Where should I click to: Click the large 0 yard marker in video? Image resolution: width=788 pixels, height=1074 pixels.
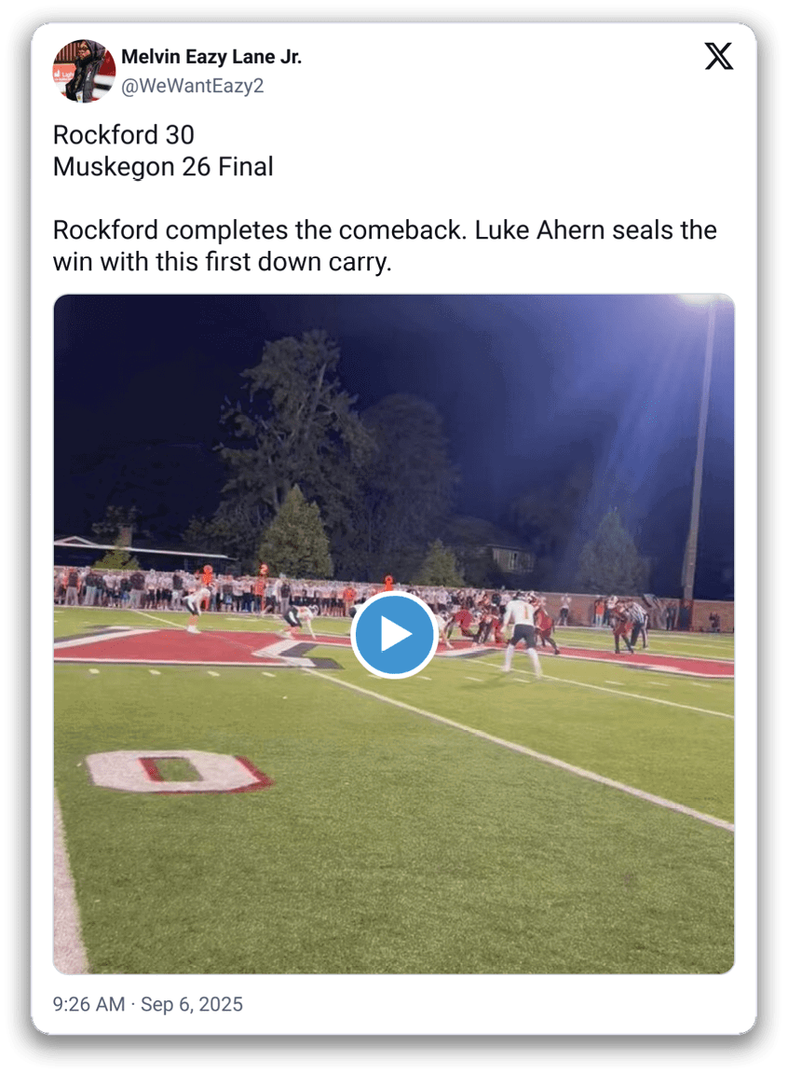pos(177,771)
